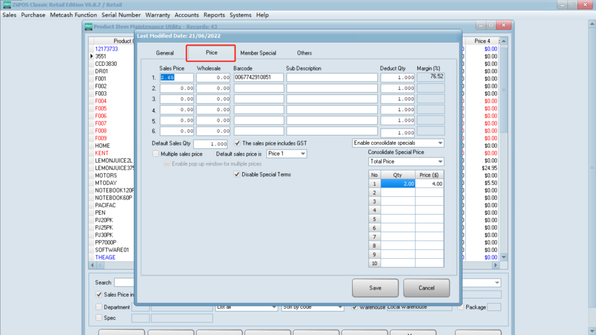This screenshot has height=335, width=596.
Task: Click the first Sales Price input field
Action: click(176, 77)
